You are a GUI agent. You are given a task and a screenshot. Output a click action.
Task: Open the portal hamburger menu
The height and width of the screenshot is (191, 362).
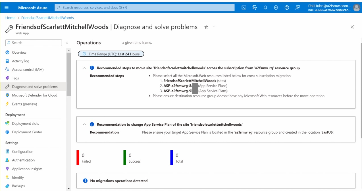[x=7, y=8]
